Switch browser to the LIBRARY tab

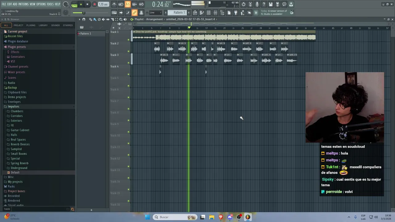click(43, 25)
